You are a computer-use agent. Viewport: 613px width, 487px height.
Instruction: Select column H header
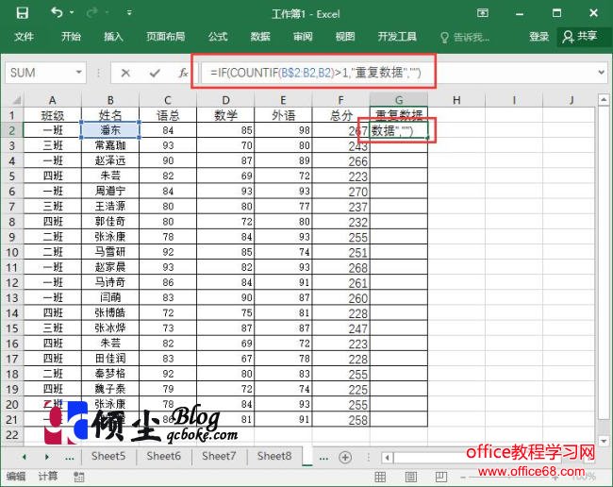coord(456,100)
